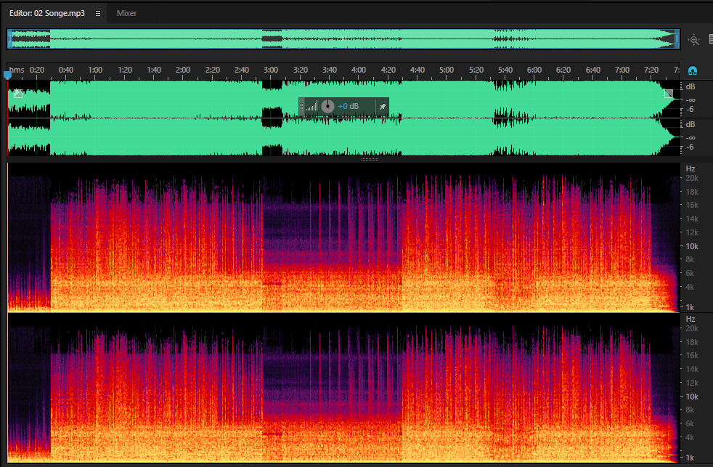This screenshot has height=467, width=713.
Task: Pin the HUD with the pushpin icon
Action: 383,107
